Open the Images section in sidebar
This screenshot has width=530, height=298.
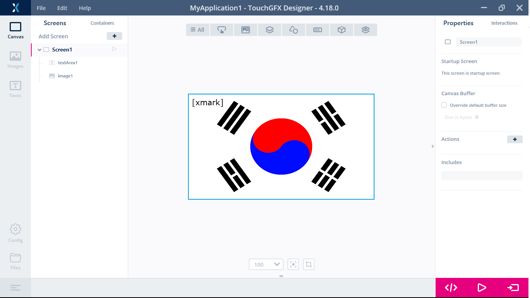(15, 60)
